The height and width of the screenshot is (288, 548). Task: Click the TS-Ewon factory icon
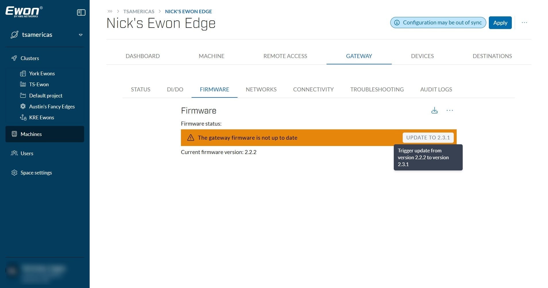tap(23, 84)
